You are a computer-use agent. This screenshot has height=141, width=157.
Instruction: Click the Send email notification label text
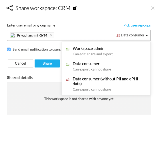(x=37, y=50)
